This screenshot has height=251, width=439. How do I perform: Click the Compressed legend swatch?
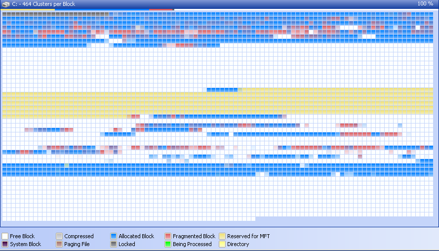click(59, 236)
